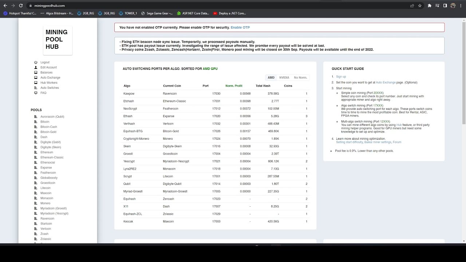Viewport: 466px width, 262px height.
Task: Click the FAQ monitor icon in sidebar
Action: coord(36,93)
